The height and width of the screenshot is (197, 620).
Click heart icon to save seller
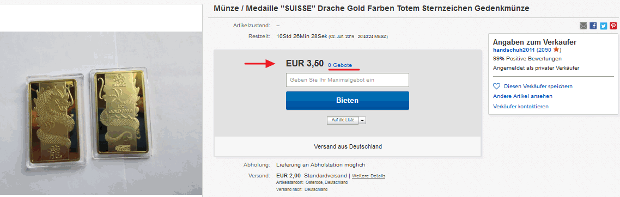click(x=497, y=86)
